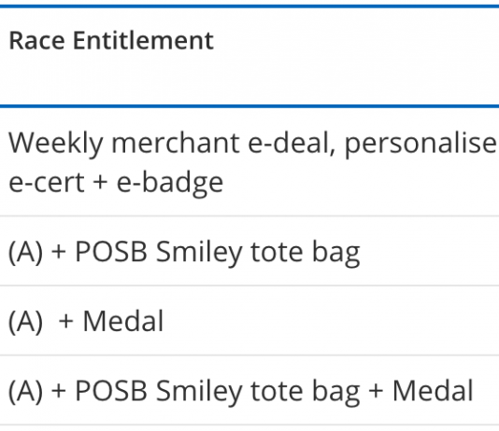The image size is (499, 431).
Task: Click the plus sign between e-cert and e-badge
Action: [x=100, y=184]
